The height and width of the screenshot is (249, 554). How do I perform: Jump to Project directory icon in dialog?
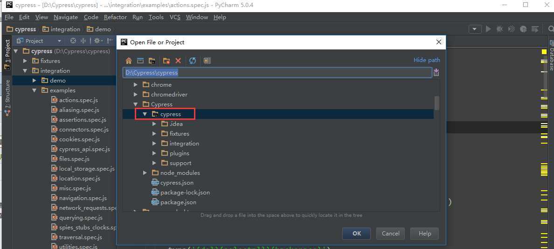point(152,61)
